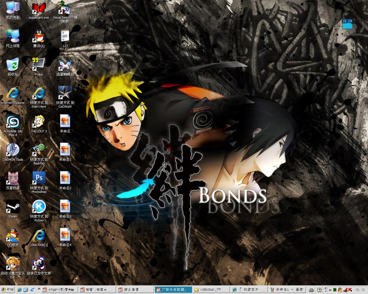Click the blue bird Quick Launch icon
Viewport: 368px width, 294px height.
point(32,290)
